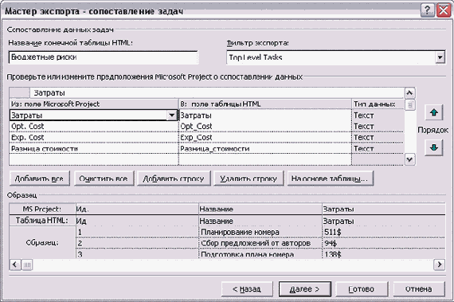Viewport: 454px width, 302px height.
Task: Expand the Затраты field dropdown arrow
Action: (172, 116)
